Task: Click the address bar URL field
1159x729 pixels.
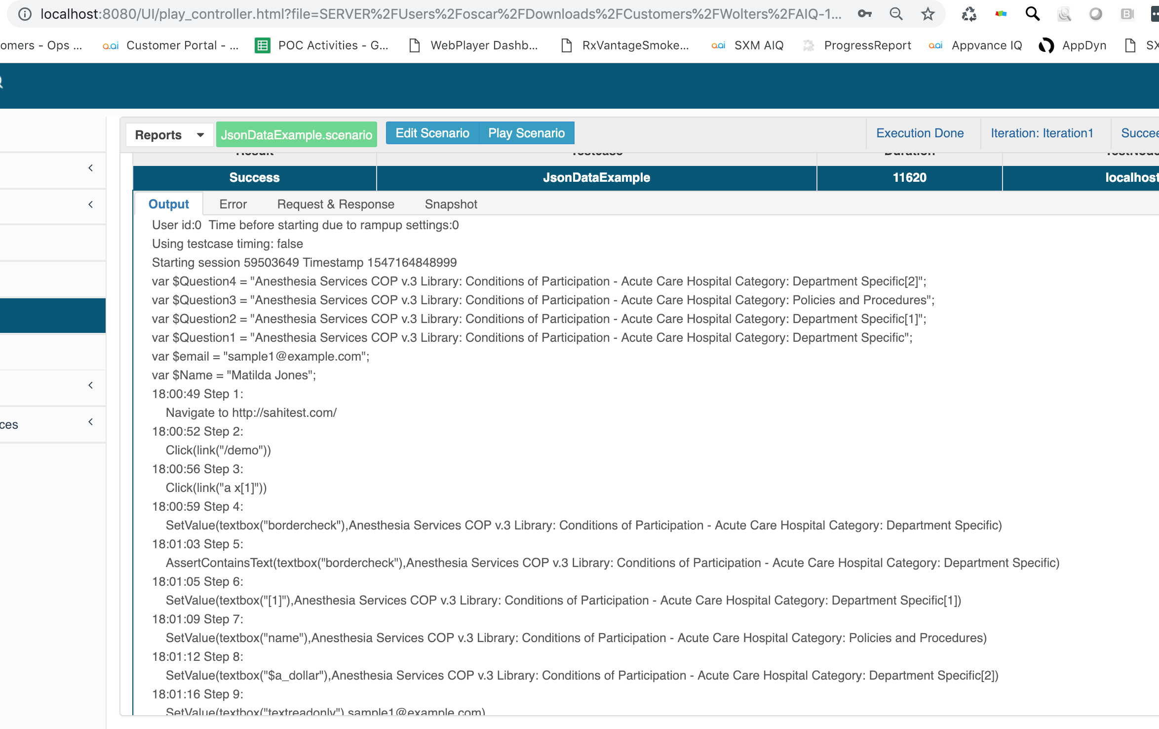Action: (x=441, y=14)
